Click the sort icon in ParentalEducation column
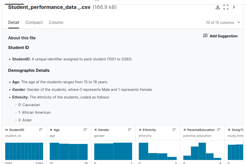 pos(219,130)
